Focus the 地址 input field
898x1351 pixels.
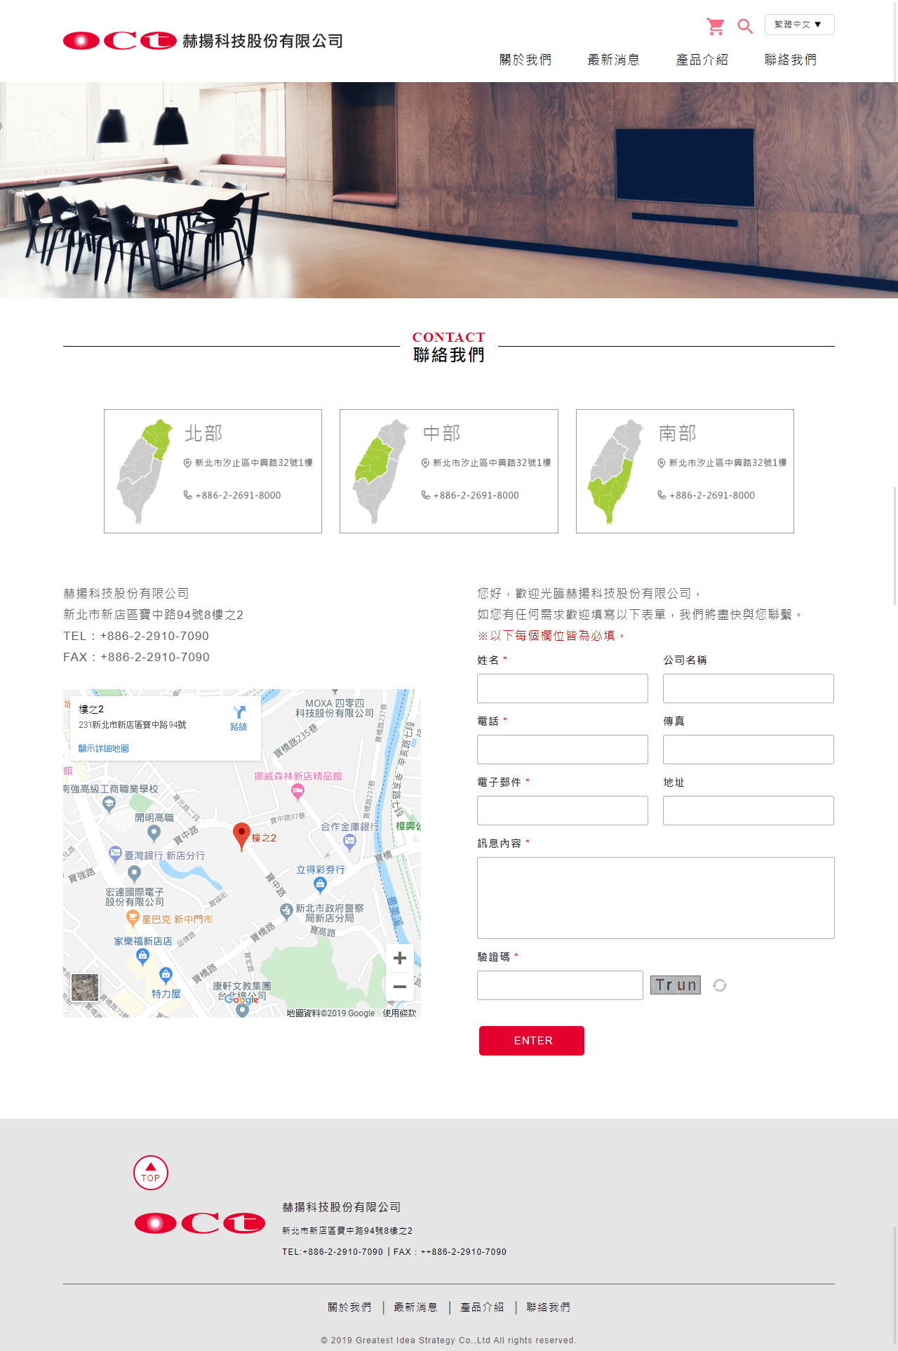pyautogui.click(x=749, y=811)
